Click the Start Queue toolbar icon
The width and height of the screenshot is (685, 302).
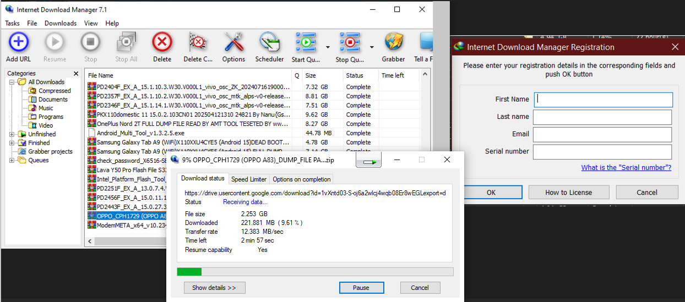click(x=306, y=42)
